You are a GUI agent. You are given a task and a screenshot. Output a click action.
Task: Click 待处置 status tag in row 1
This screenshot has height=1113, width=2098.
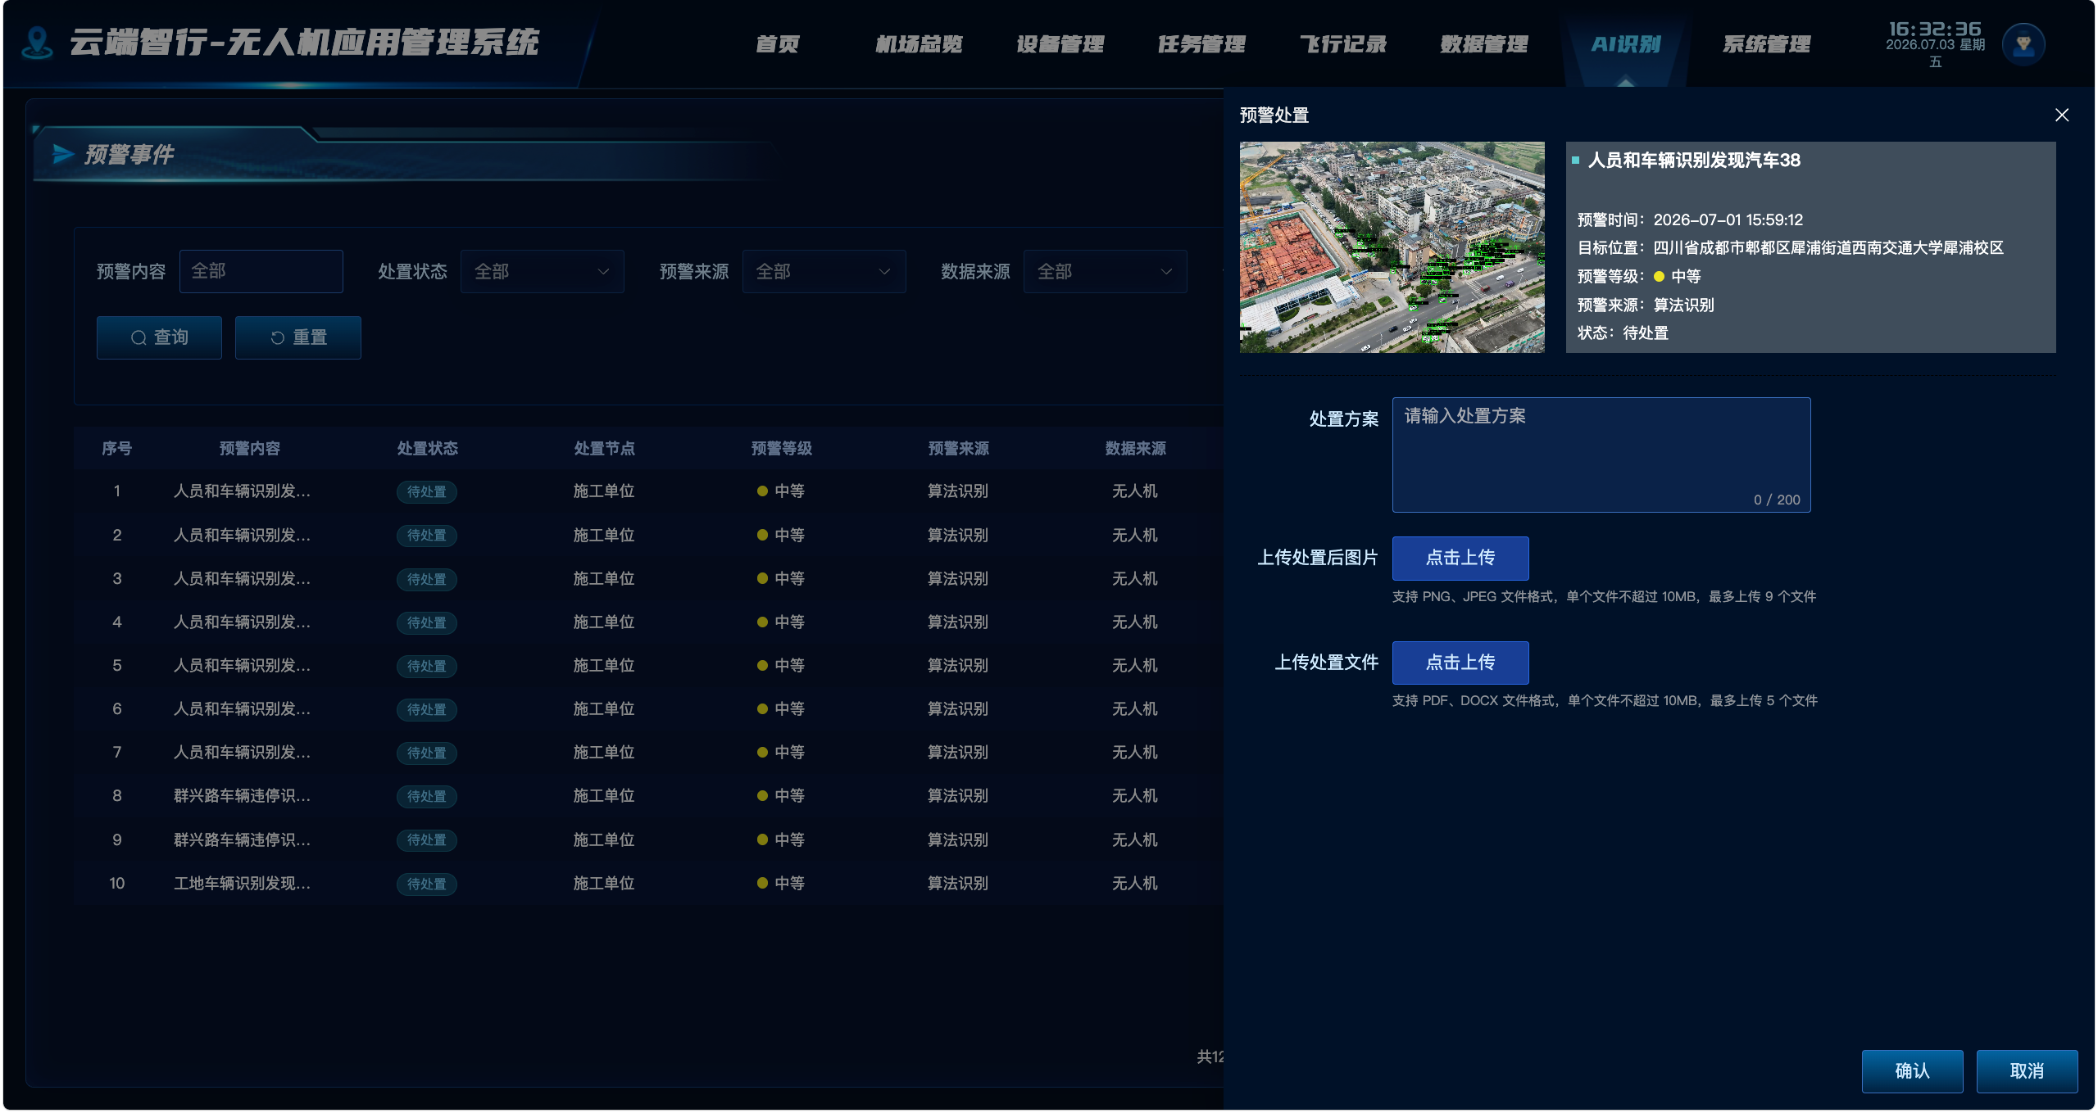(x=427, y=491)
